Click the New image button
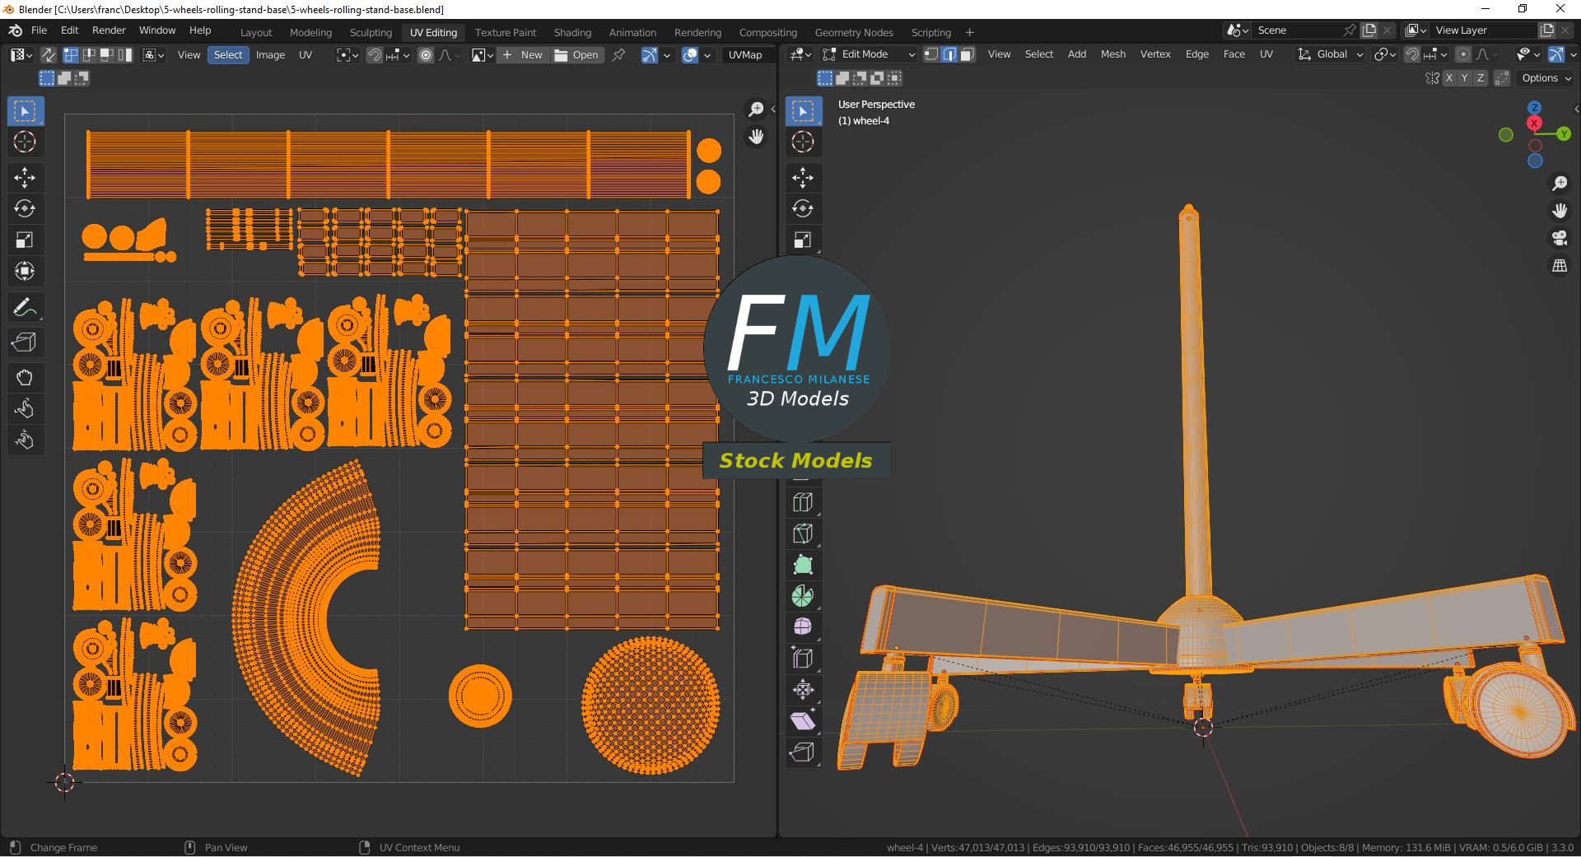 [523, 55]
